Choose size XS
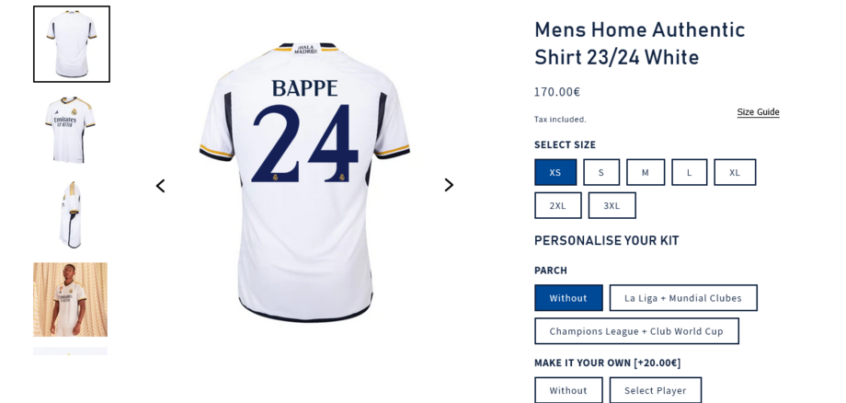Image resolution: width=846 pixels, height=403 pixels. coord(555,172)
